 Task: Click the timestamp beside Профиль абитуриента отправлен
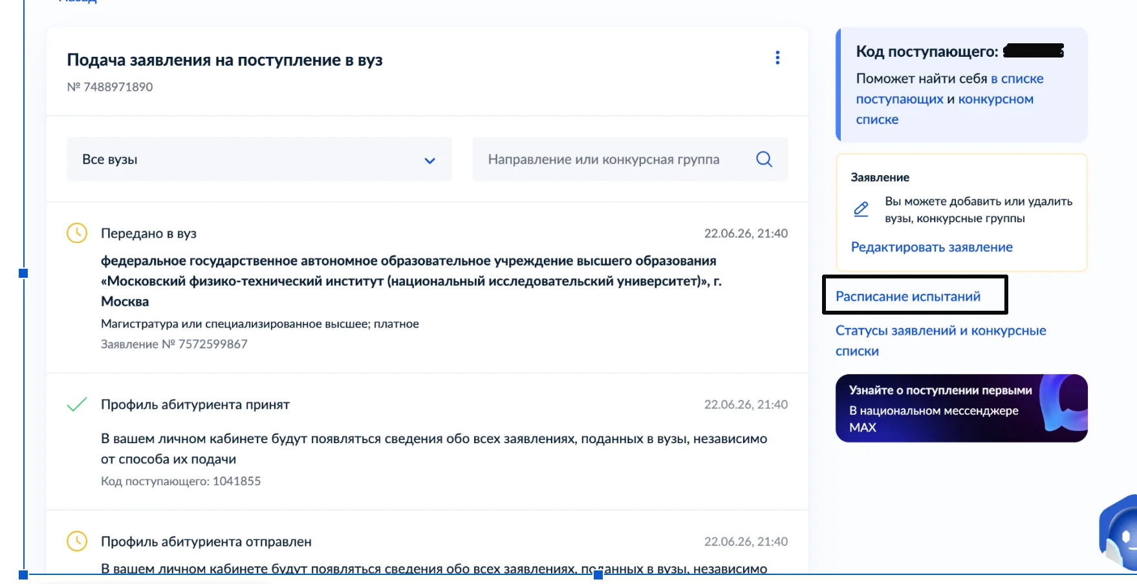click(746, 541)
